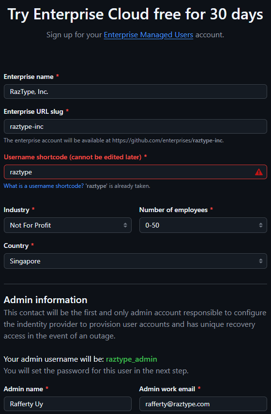Click the red warning icon in shortcode field
Viewport: 271px width, 414px height.
click(259, 172)
